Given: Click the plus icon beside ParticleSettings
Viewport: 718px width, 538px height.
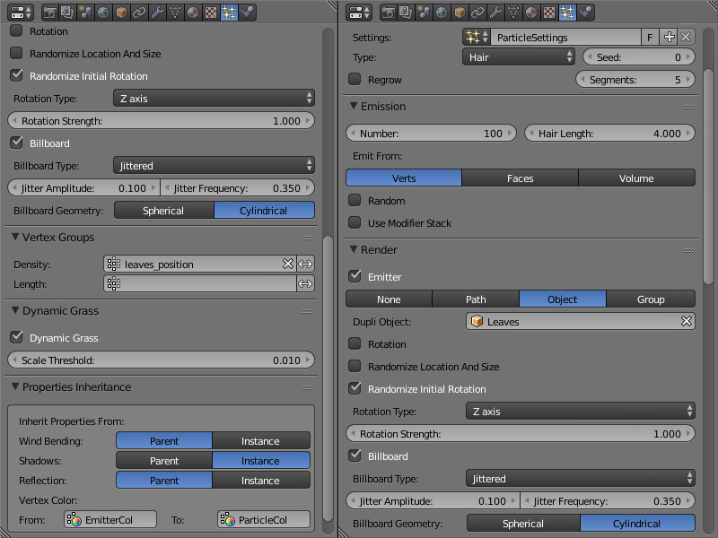Looking at the screenshot, I should pyautogui.click(x=670, y=37).
